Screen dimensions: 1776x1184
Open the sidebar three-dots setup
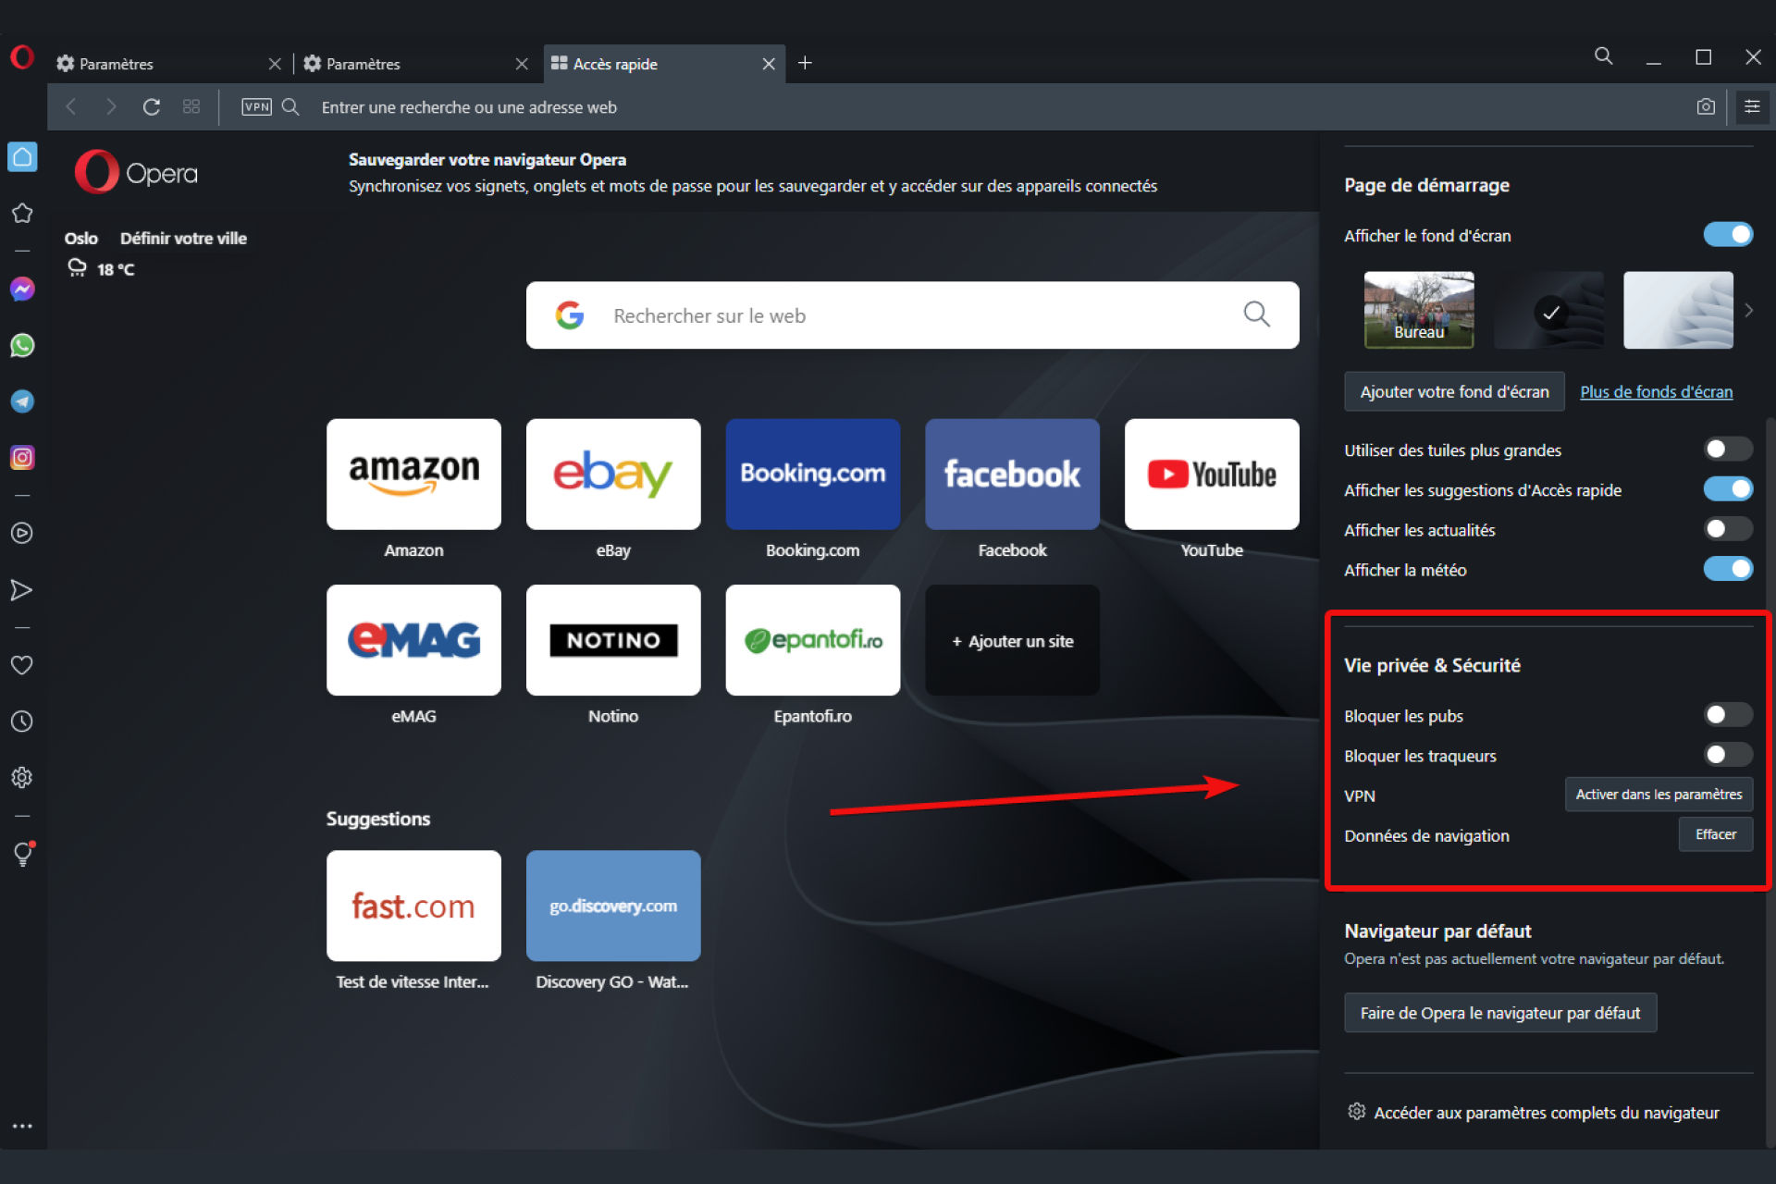pyautogui.click(x=22, y=1127)
